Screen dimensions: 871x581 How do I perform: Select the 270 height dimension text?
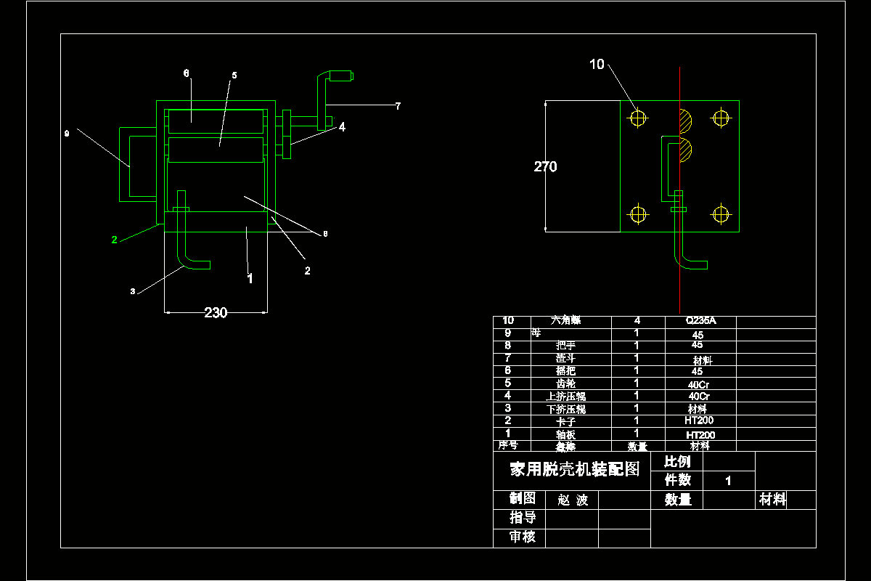546,167
